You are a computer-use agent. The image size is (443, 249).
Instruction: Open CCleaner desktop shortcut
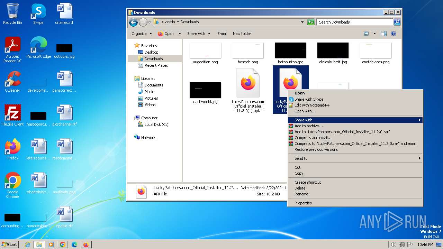(x=12, y=82)
